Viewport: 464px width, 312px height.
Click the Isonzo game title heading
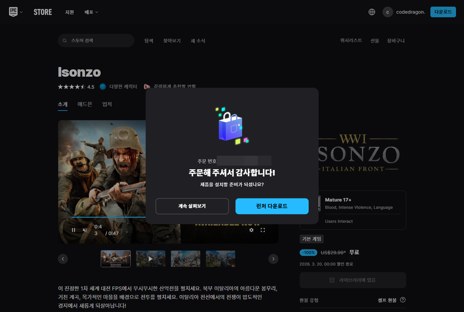(79, 72)
